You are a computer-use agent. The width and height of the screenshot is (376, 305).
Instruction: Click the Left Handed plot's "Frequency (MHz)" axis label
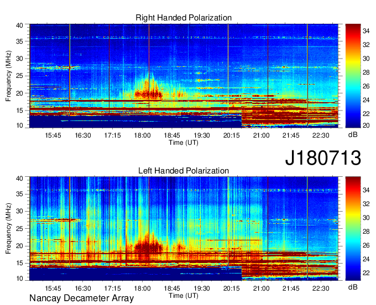(x=8, y=229)
